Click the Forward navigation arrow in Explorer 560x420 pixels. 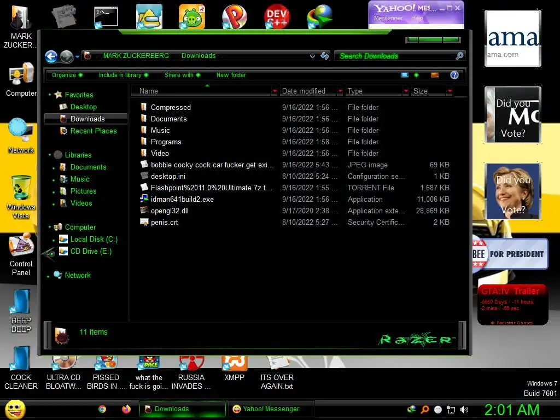(66, 56)
